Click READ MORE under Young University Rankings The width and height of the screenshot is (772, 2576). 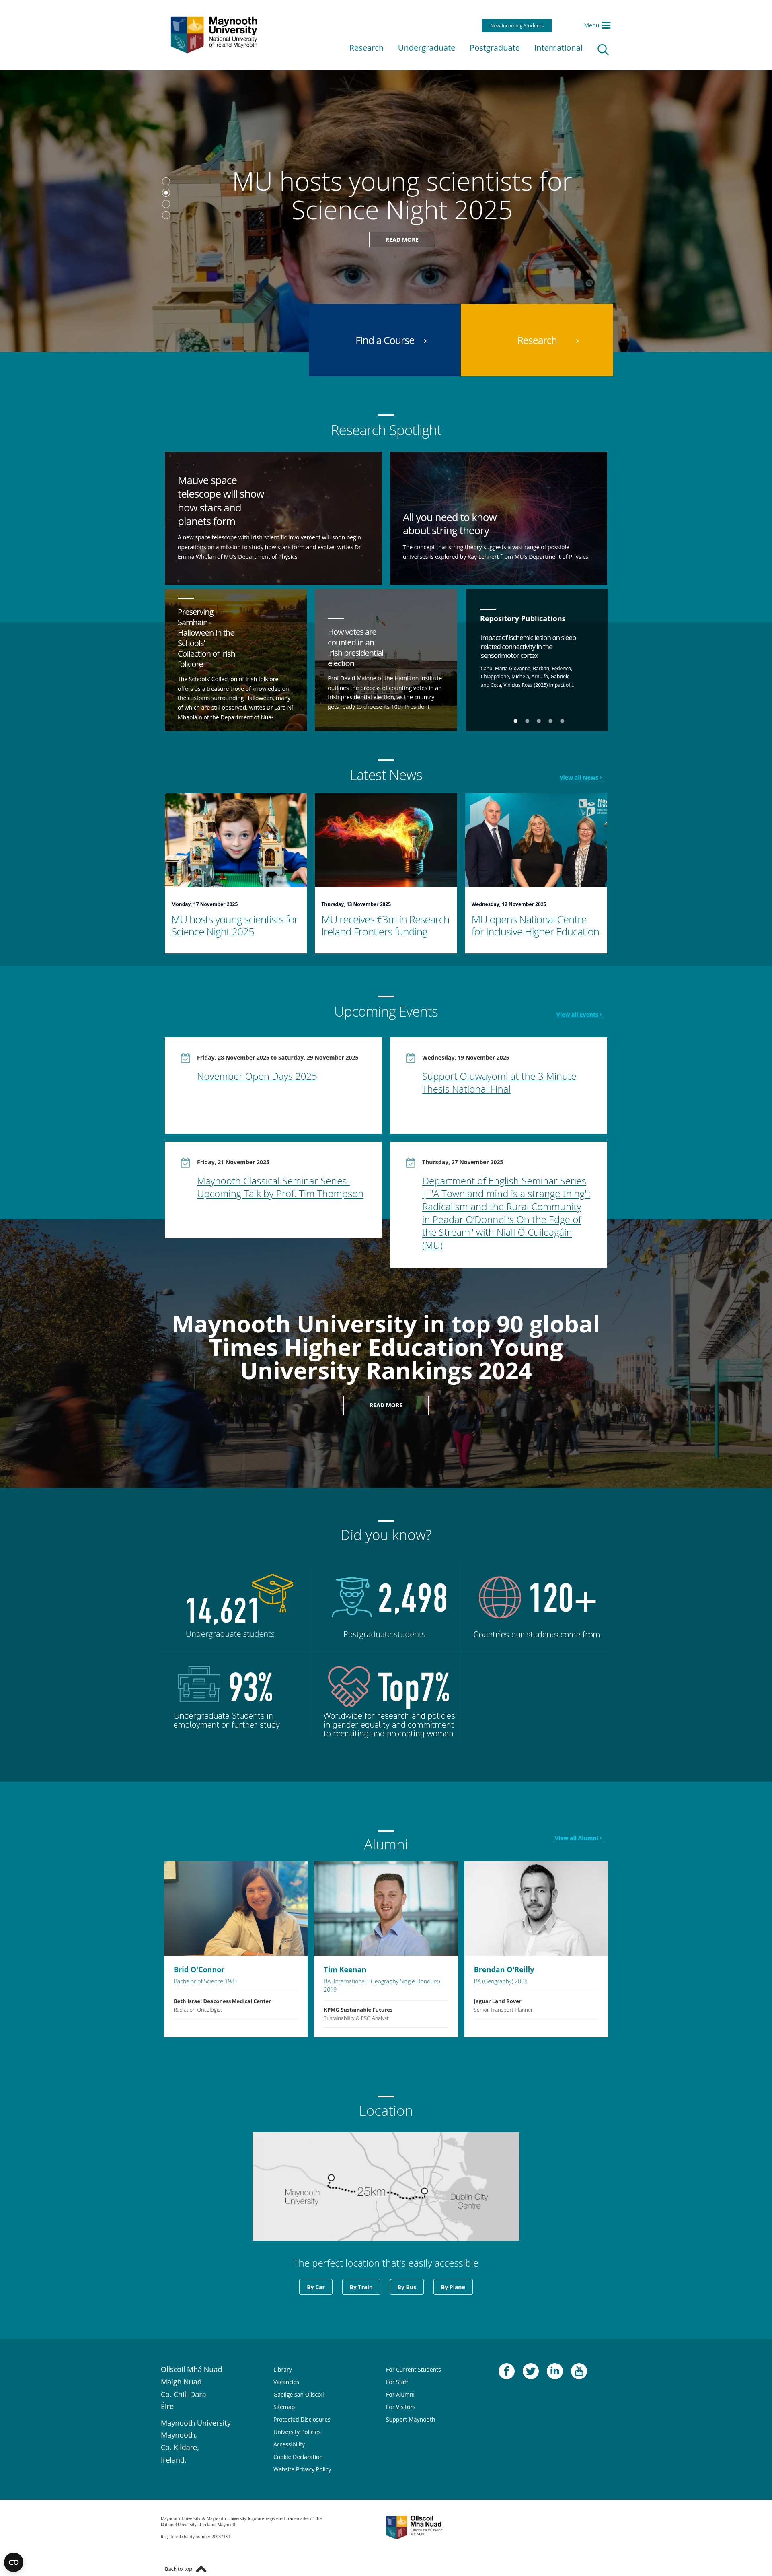tap(386, 1405)
